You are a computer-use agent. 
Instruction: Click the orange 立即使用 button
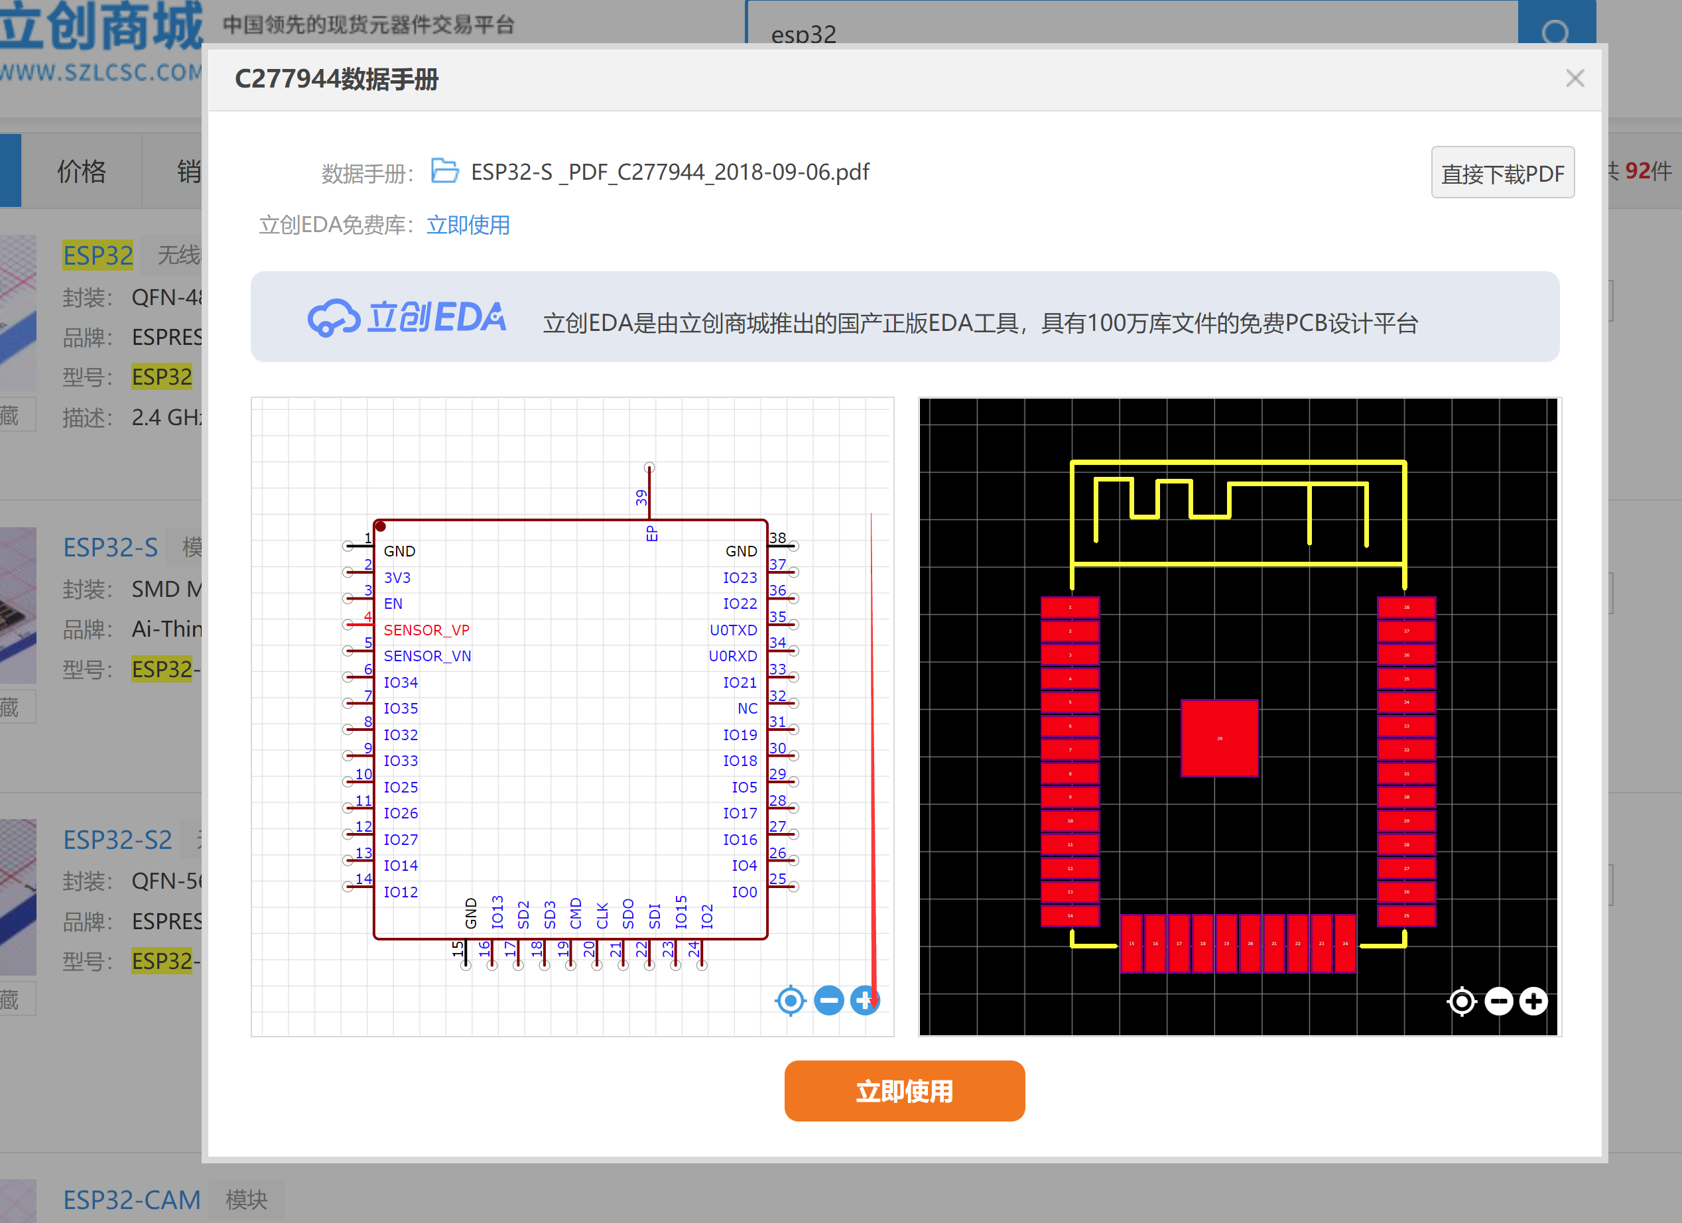(904, 1090)
